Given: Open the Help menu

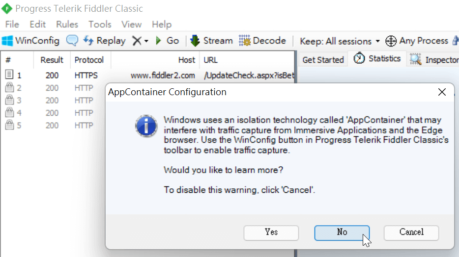Looking at the screenshot, I should pos(162,24).
